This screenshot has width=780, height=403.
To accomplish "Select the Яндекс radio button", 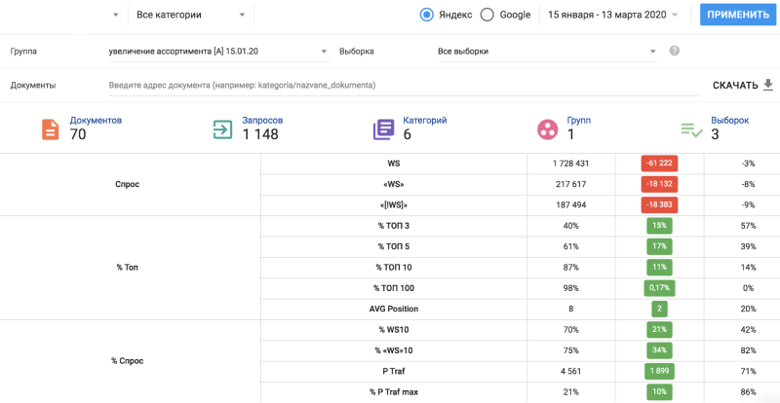I will point(427,15).
